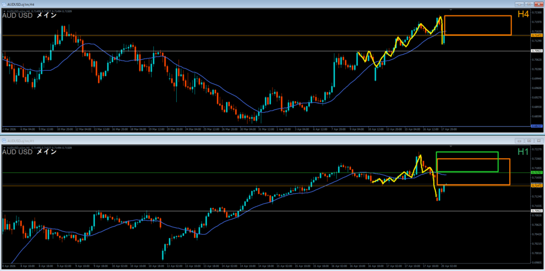Close the H1 chart window

click(538, 141)
